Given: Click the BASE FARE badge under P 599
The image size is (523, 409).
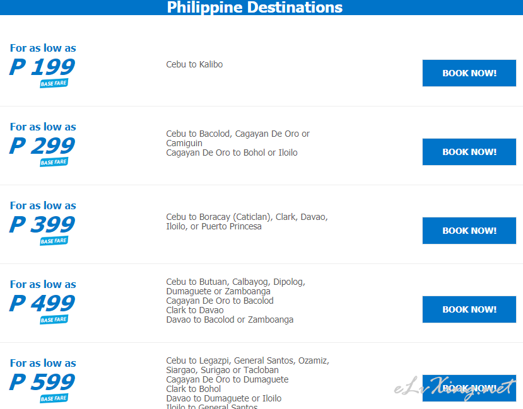Looking at the screenshot, I should (x=54, y=398).
